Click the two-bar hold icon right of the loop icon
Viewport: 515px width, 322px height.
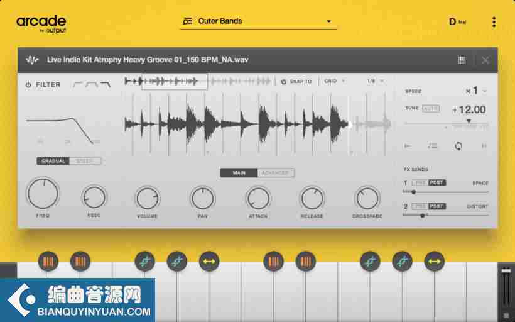[x=484, y=146]
